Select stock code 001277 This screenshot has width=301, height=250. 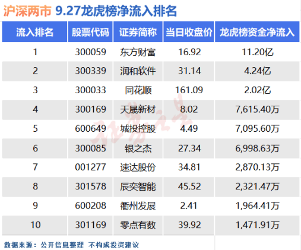pyautogui.click(x=91, y=167)
